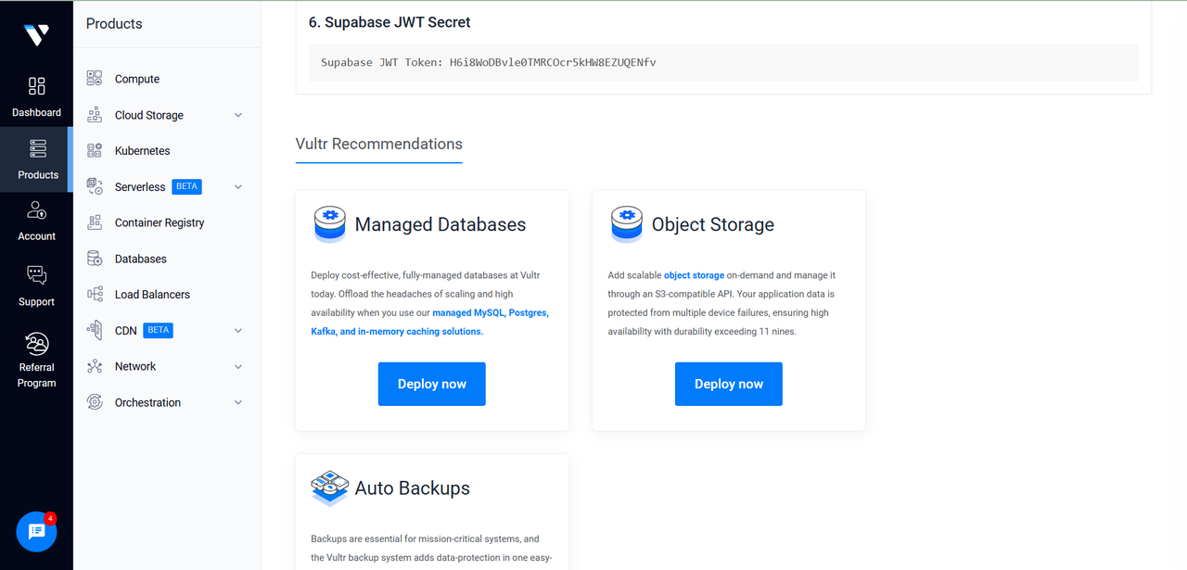Click the Serverless BETA badge
The height and width of the screenshot is (570, 1187).
point(187,186)
